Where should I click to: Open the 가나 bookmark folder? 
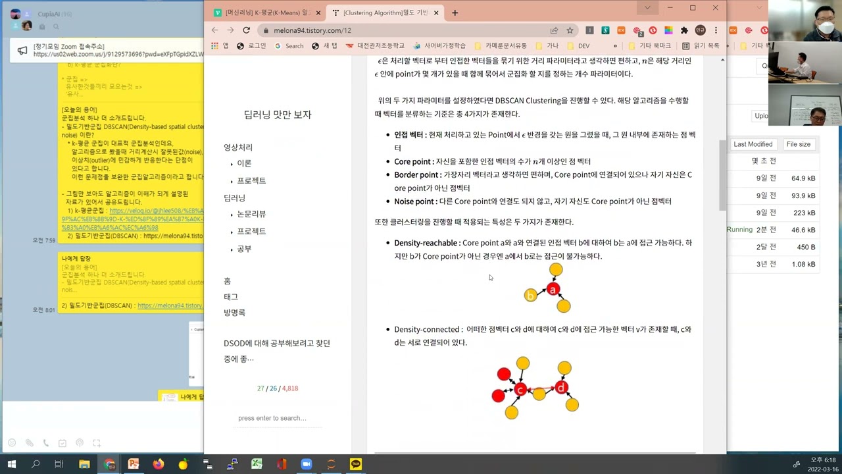[x=547, y=46]
